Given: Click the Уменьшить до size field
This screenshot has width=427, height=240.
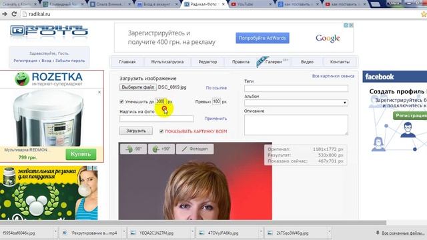Looking at the screenshot, I should click(x=161, y=101).
